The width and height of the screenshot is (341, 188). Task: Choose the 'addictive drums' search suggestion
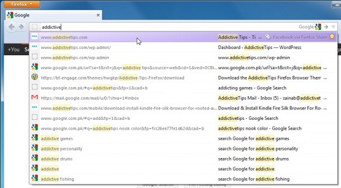183,159
